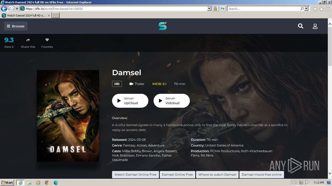Click Damsel Online Free tag
The image size is (332, 186).
point(177,174)
